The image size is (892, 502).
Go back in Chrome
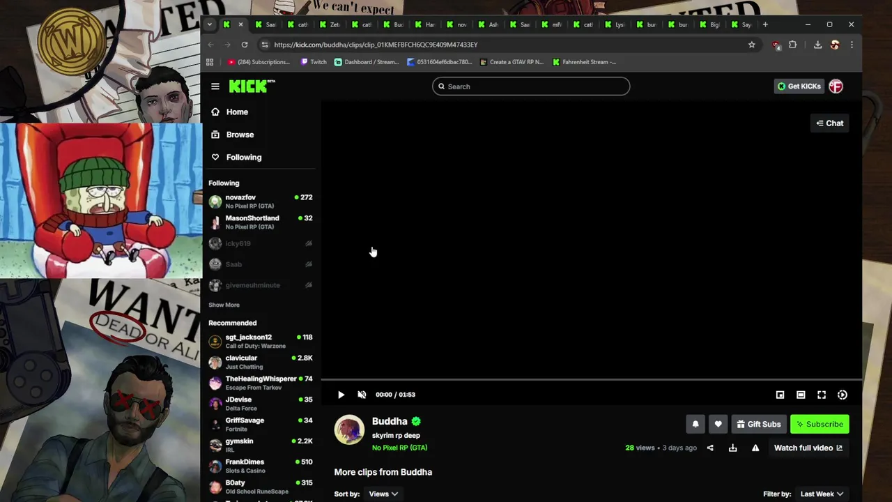click(210, 45)
